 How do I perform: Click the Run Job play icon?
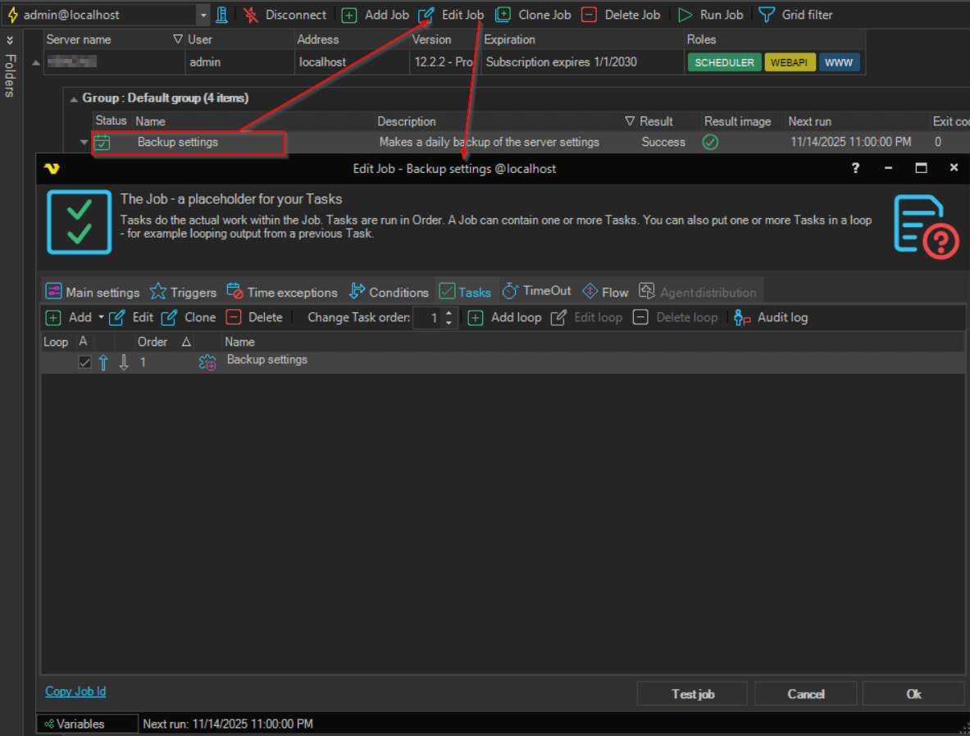coord(685,15)
